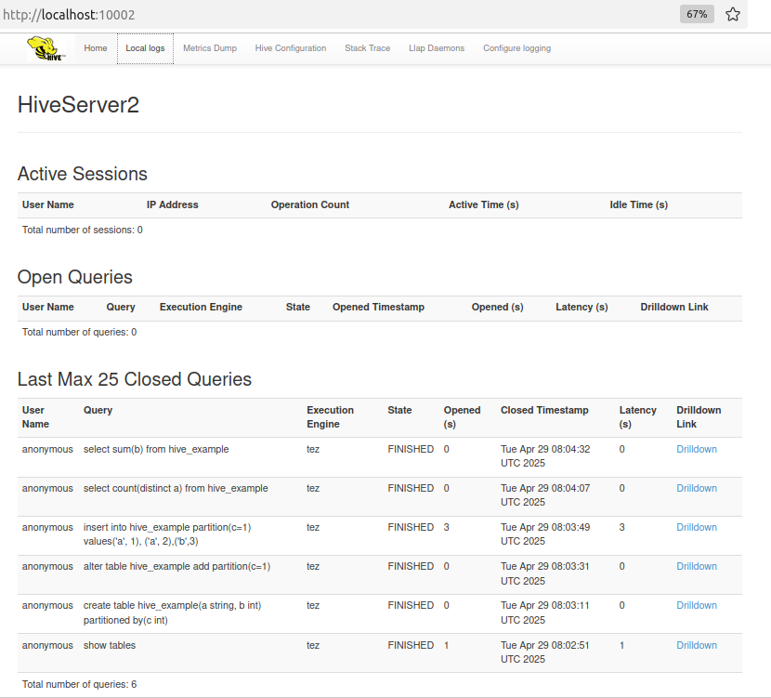Open the Llap Daemons tab
Screen dimensions: 771x698
coord(437,48)
